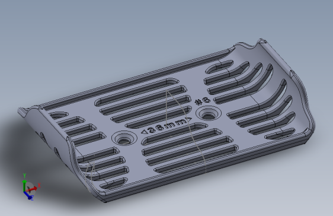Click the red X axis arrow of the triad
The image size is (333, 216).
[32, 189]
